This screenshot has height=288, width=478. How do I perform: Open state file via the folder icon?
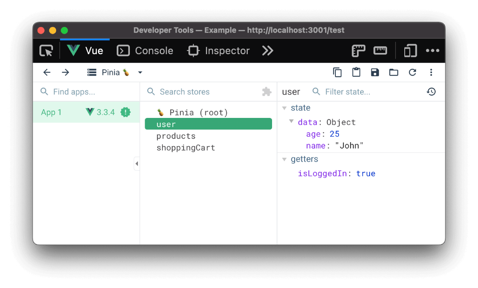[x=394, y=72]
